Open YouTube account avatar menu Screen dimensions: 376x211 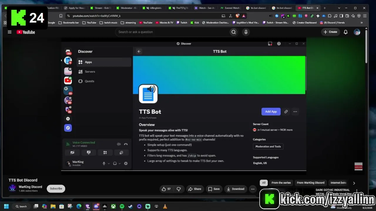[357, 32]
